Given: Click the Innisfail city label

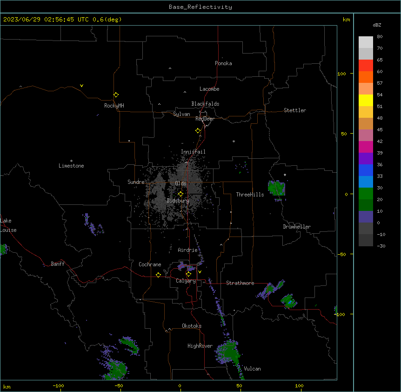Looking at the screenshot, I should click(193, 152).
